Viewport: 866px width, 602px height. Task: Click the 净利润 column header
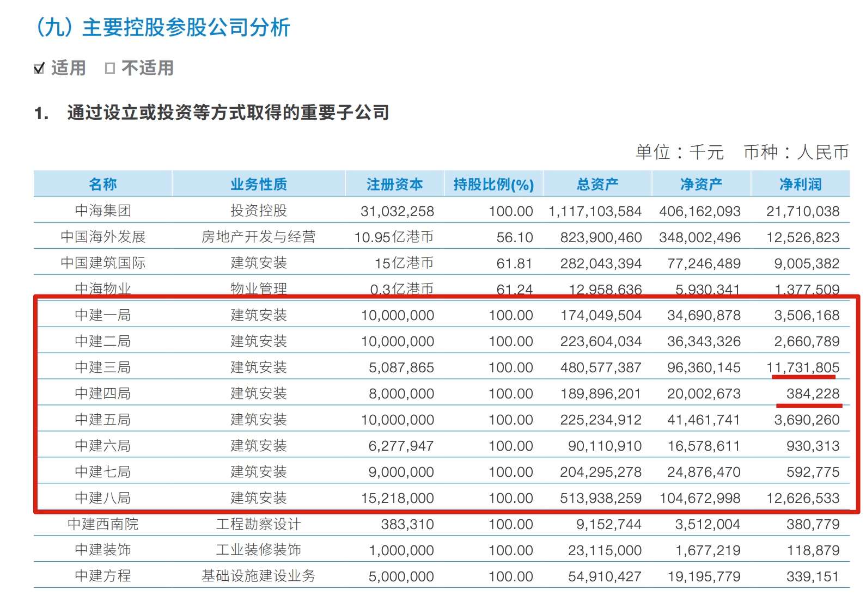tap(800, 185)
